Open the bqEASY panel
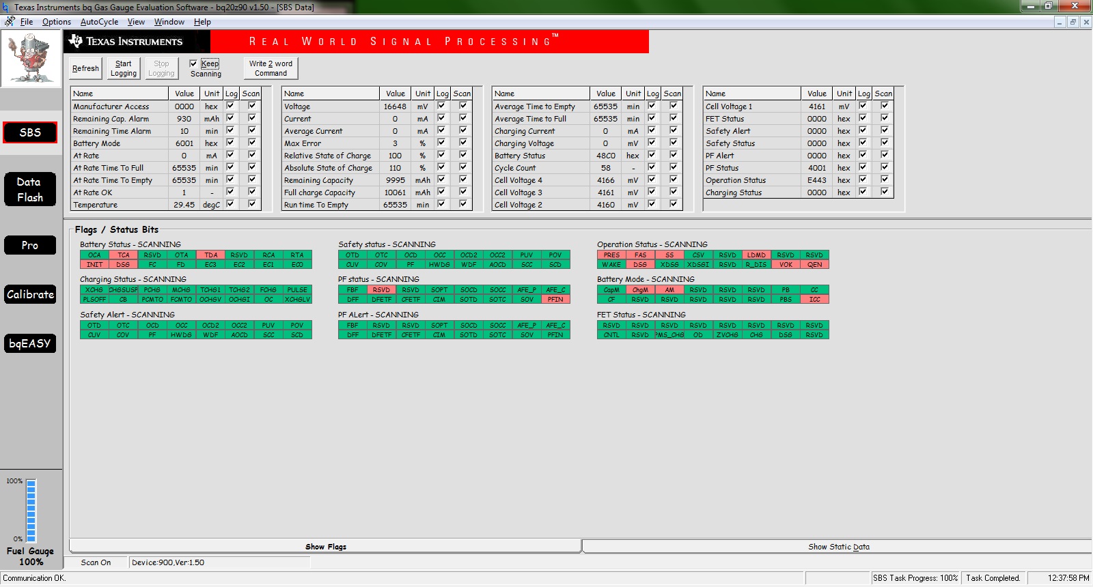The height and width of the screenshot is (587, 1093). click(x=30, y=343)
